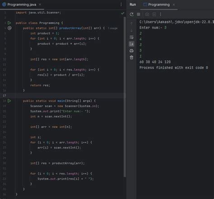Clear console with the trash icon
Screen dimensions: 214x199
point(131,57)
